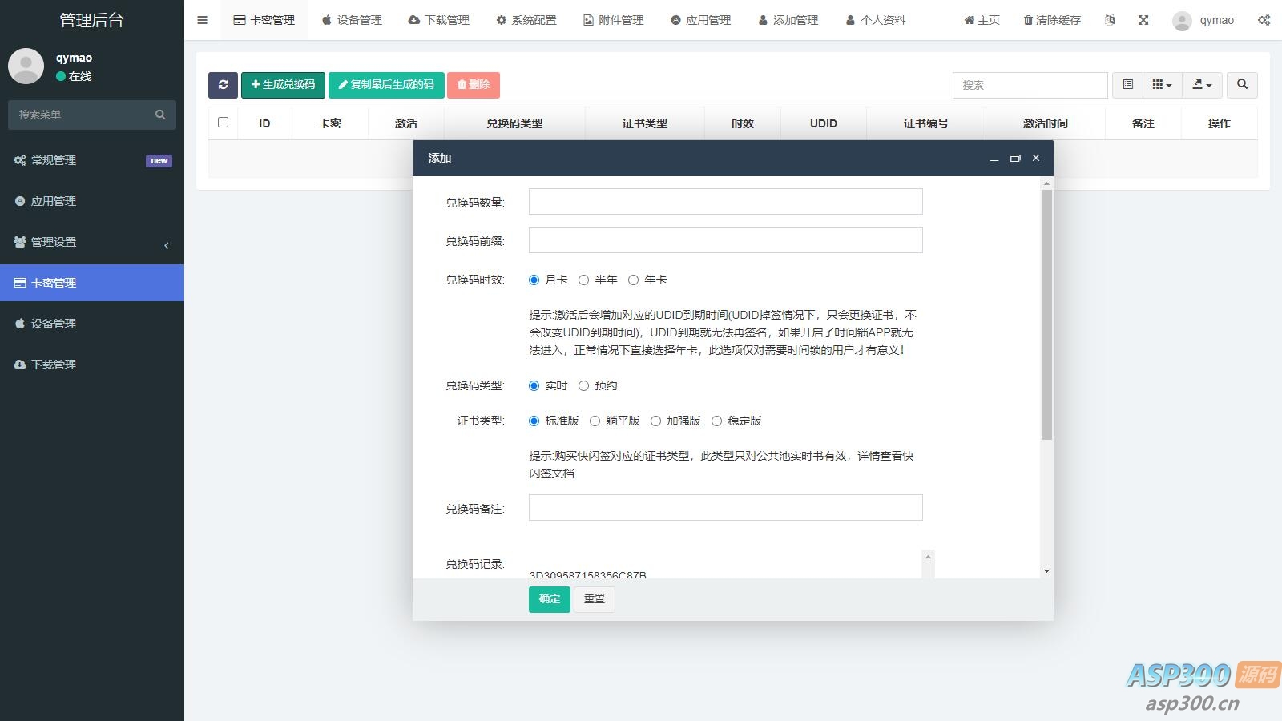The image size is (1282, 721).
Task: Click the table search magnifier button
Action: click(x=1242, y=85)
